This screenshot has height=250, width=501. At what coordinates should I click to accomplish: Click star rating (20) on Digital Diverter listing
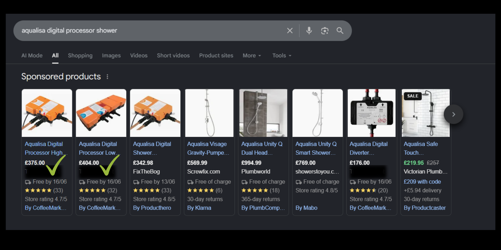point(369,190)
